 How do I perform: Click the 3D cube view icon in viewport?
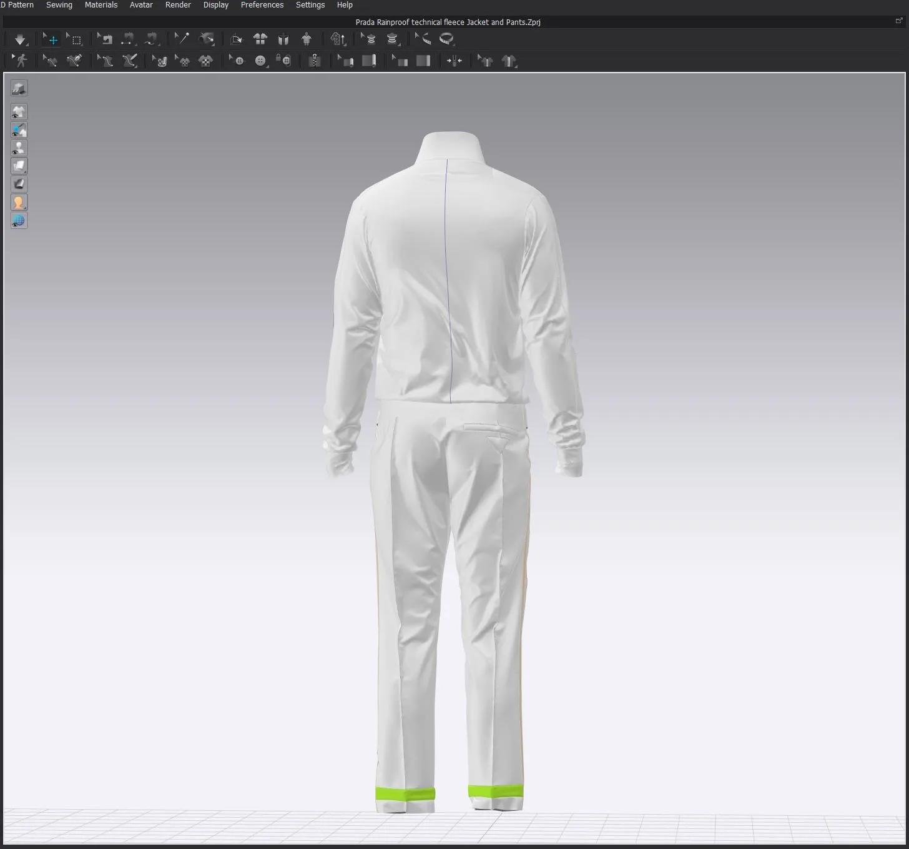coord(19,88)
